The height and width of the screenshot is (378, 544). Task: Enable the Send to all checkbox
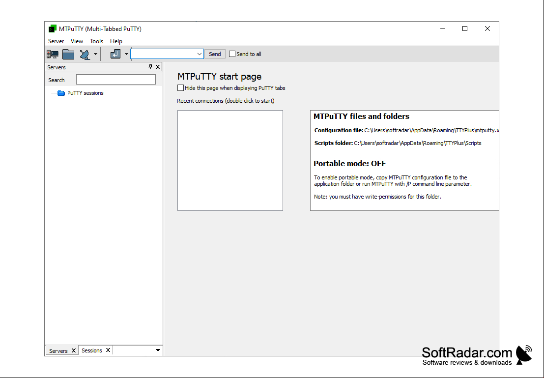(232, 54)
